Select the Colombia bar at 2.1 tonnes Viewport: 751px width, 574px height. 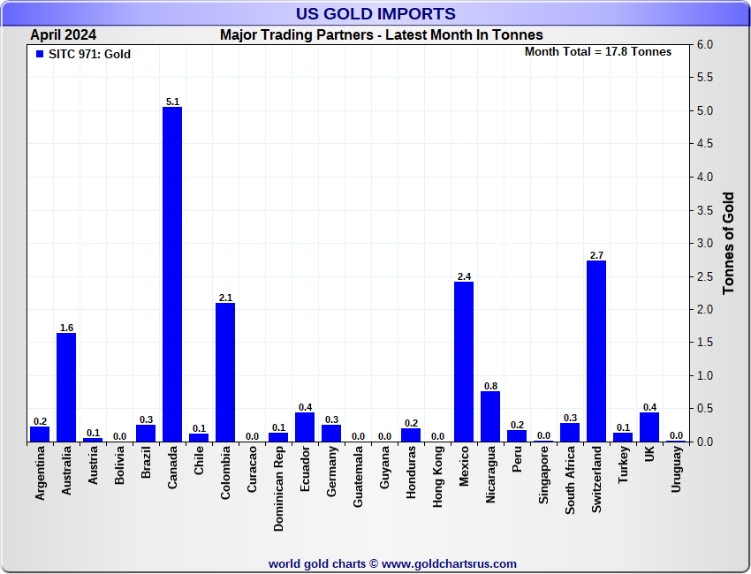[x=225, y=372]
